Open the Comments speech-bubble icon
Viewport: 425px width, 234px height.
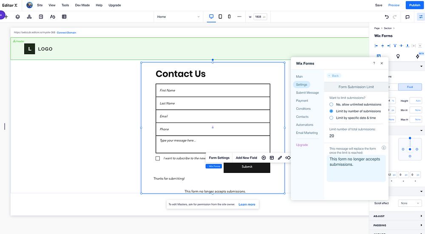click(x=408, y=17)
